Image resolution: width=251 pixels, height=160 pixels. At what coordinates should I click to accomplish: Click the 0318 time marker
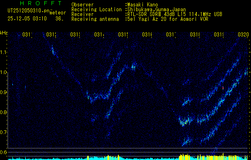click(195, 34)
